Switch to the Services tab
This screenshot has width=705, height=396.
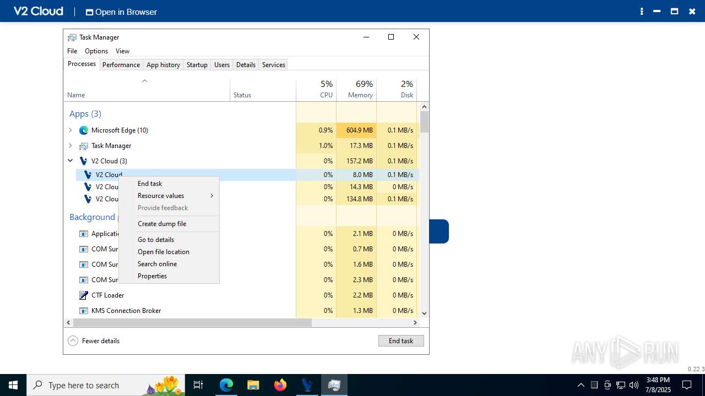tap(274, 65)
